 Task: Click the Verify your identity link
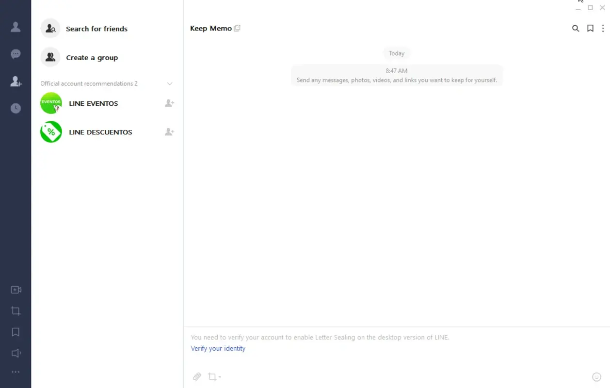click(218, 348)
